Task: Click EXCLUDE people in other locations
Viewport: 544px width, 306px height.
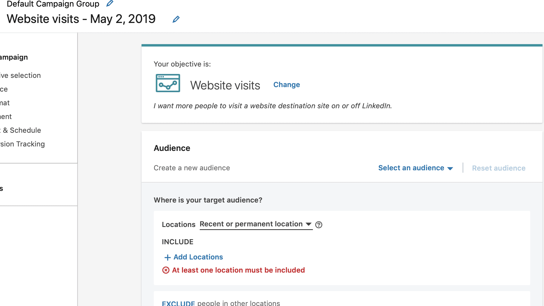Action: point(221,303)
